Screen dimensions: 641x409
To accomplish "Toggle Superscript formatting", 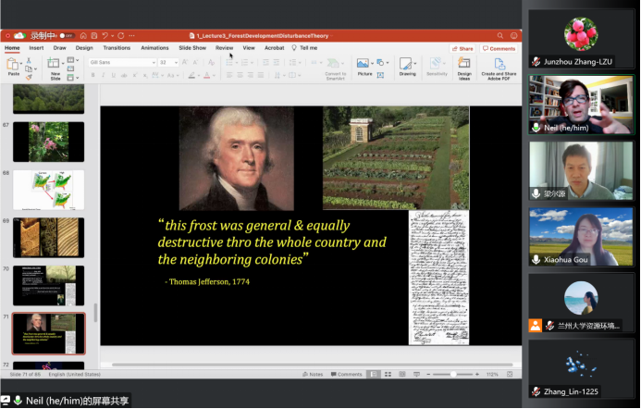I will [135, 75].
